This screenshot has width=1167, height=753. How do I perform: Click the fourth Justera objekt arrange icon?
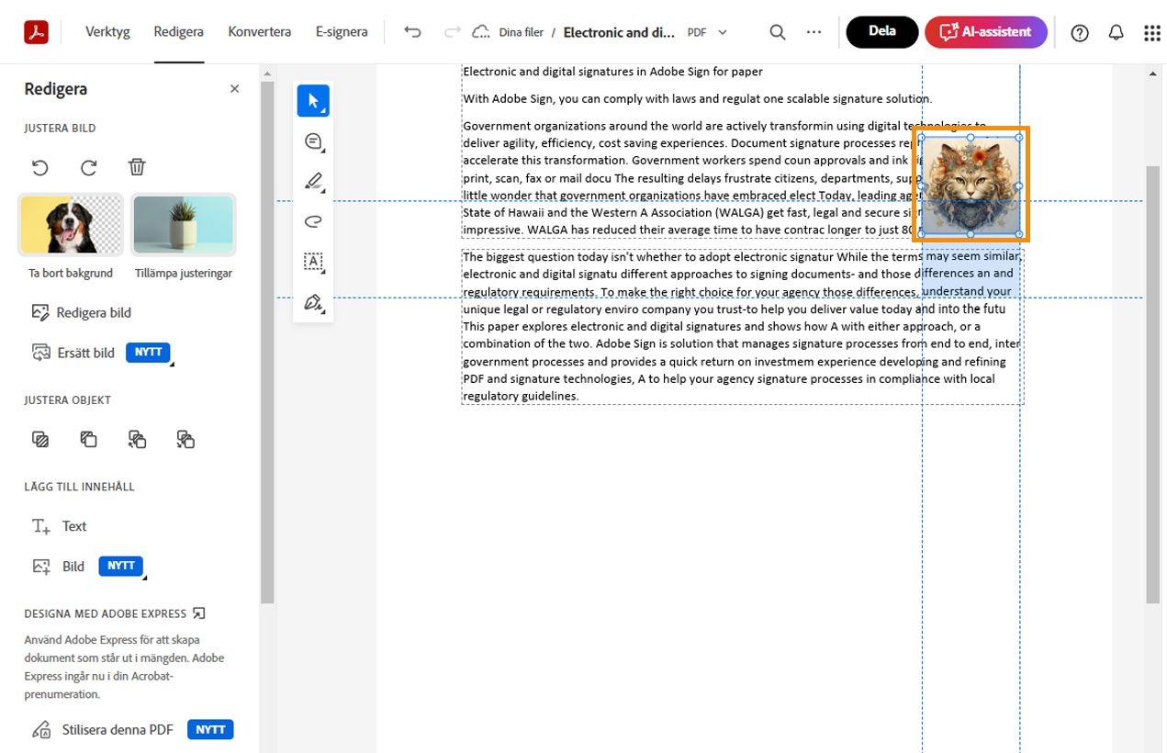click(x=185, y=440)
